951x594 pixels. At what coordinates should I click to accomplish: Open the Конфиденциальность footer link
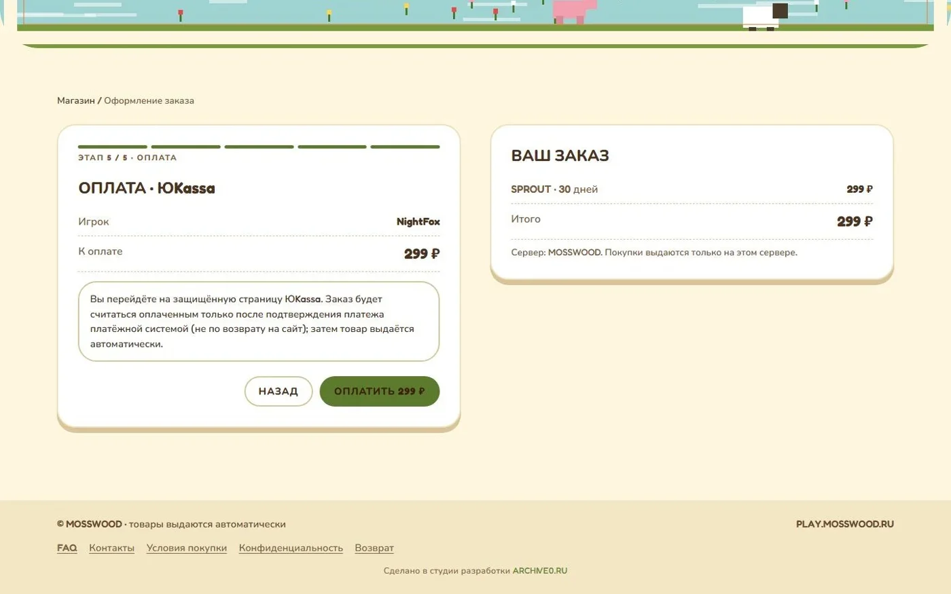[291, 548]
